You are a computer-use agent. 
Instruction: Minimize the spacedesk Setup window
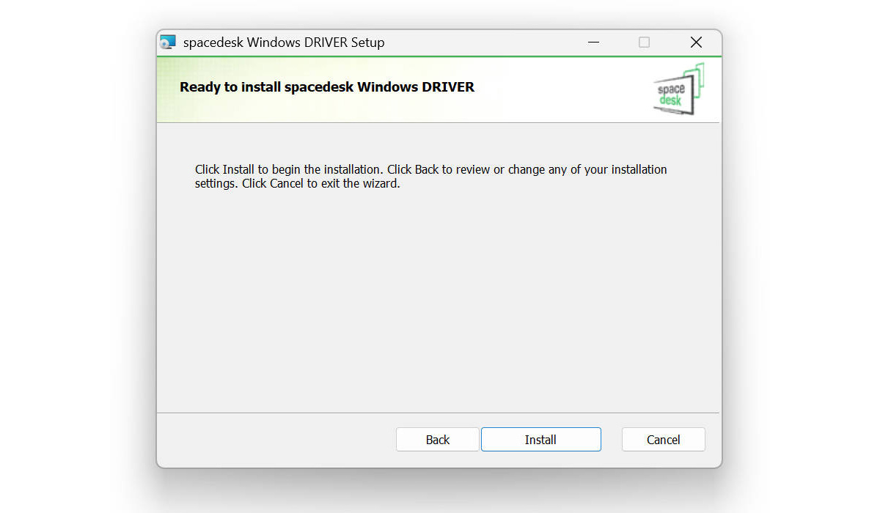(592, 43)
